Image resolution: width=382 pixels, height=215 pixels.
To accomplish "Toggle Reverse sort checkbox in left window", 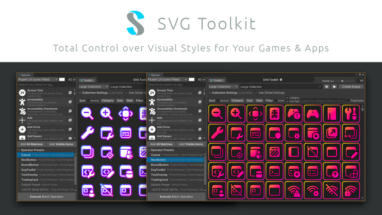I will pos(88,101).
